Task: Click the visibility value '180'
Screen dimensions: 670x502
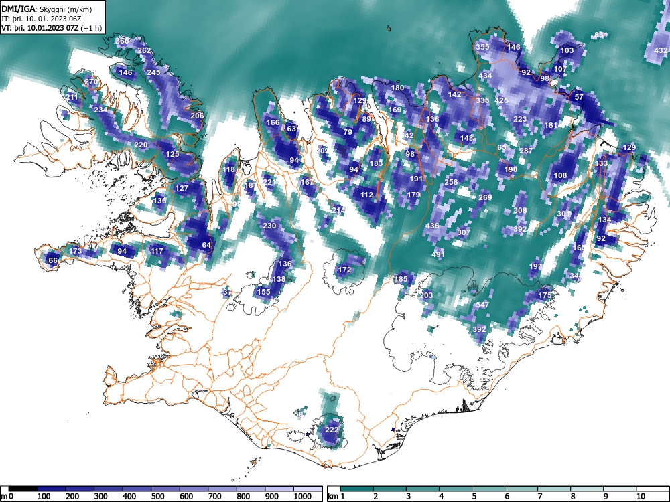Action: pos(397,88)
